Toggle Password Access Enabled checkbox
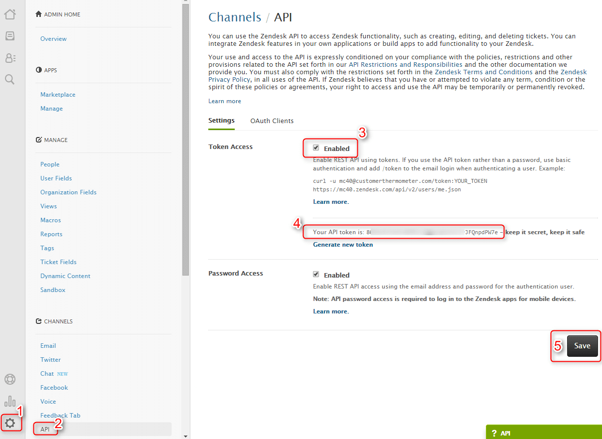 point(316,274)
